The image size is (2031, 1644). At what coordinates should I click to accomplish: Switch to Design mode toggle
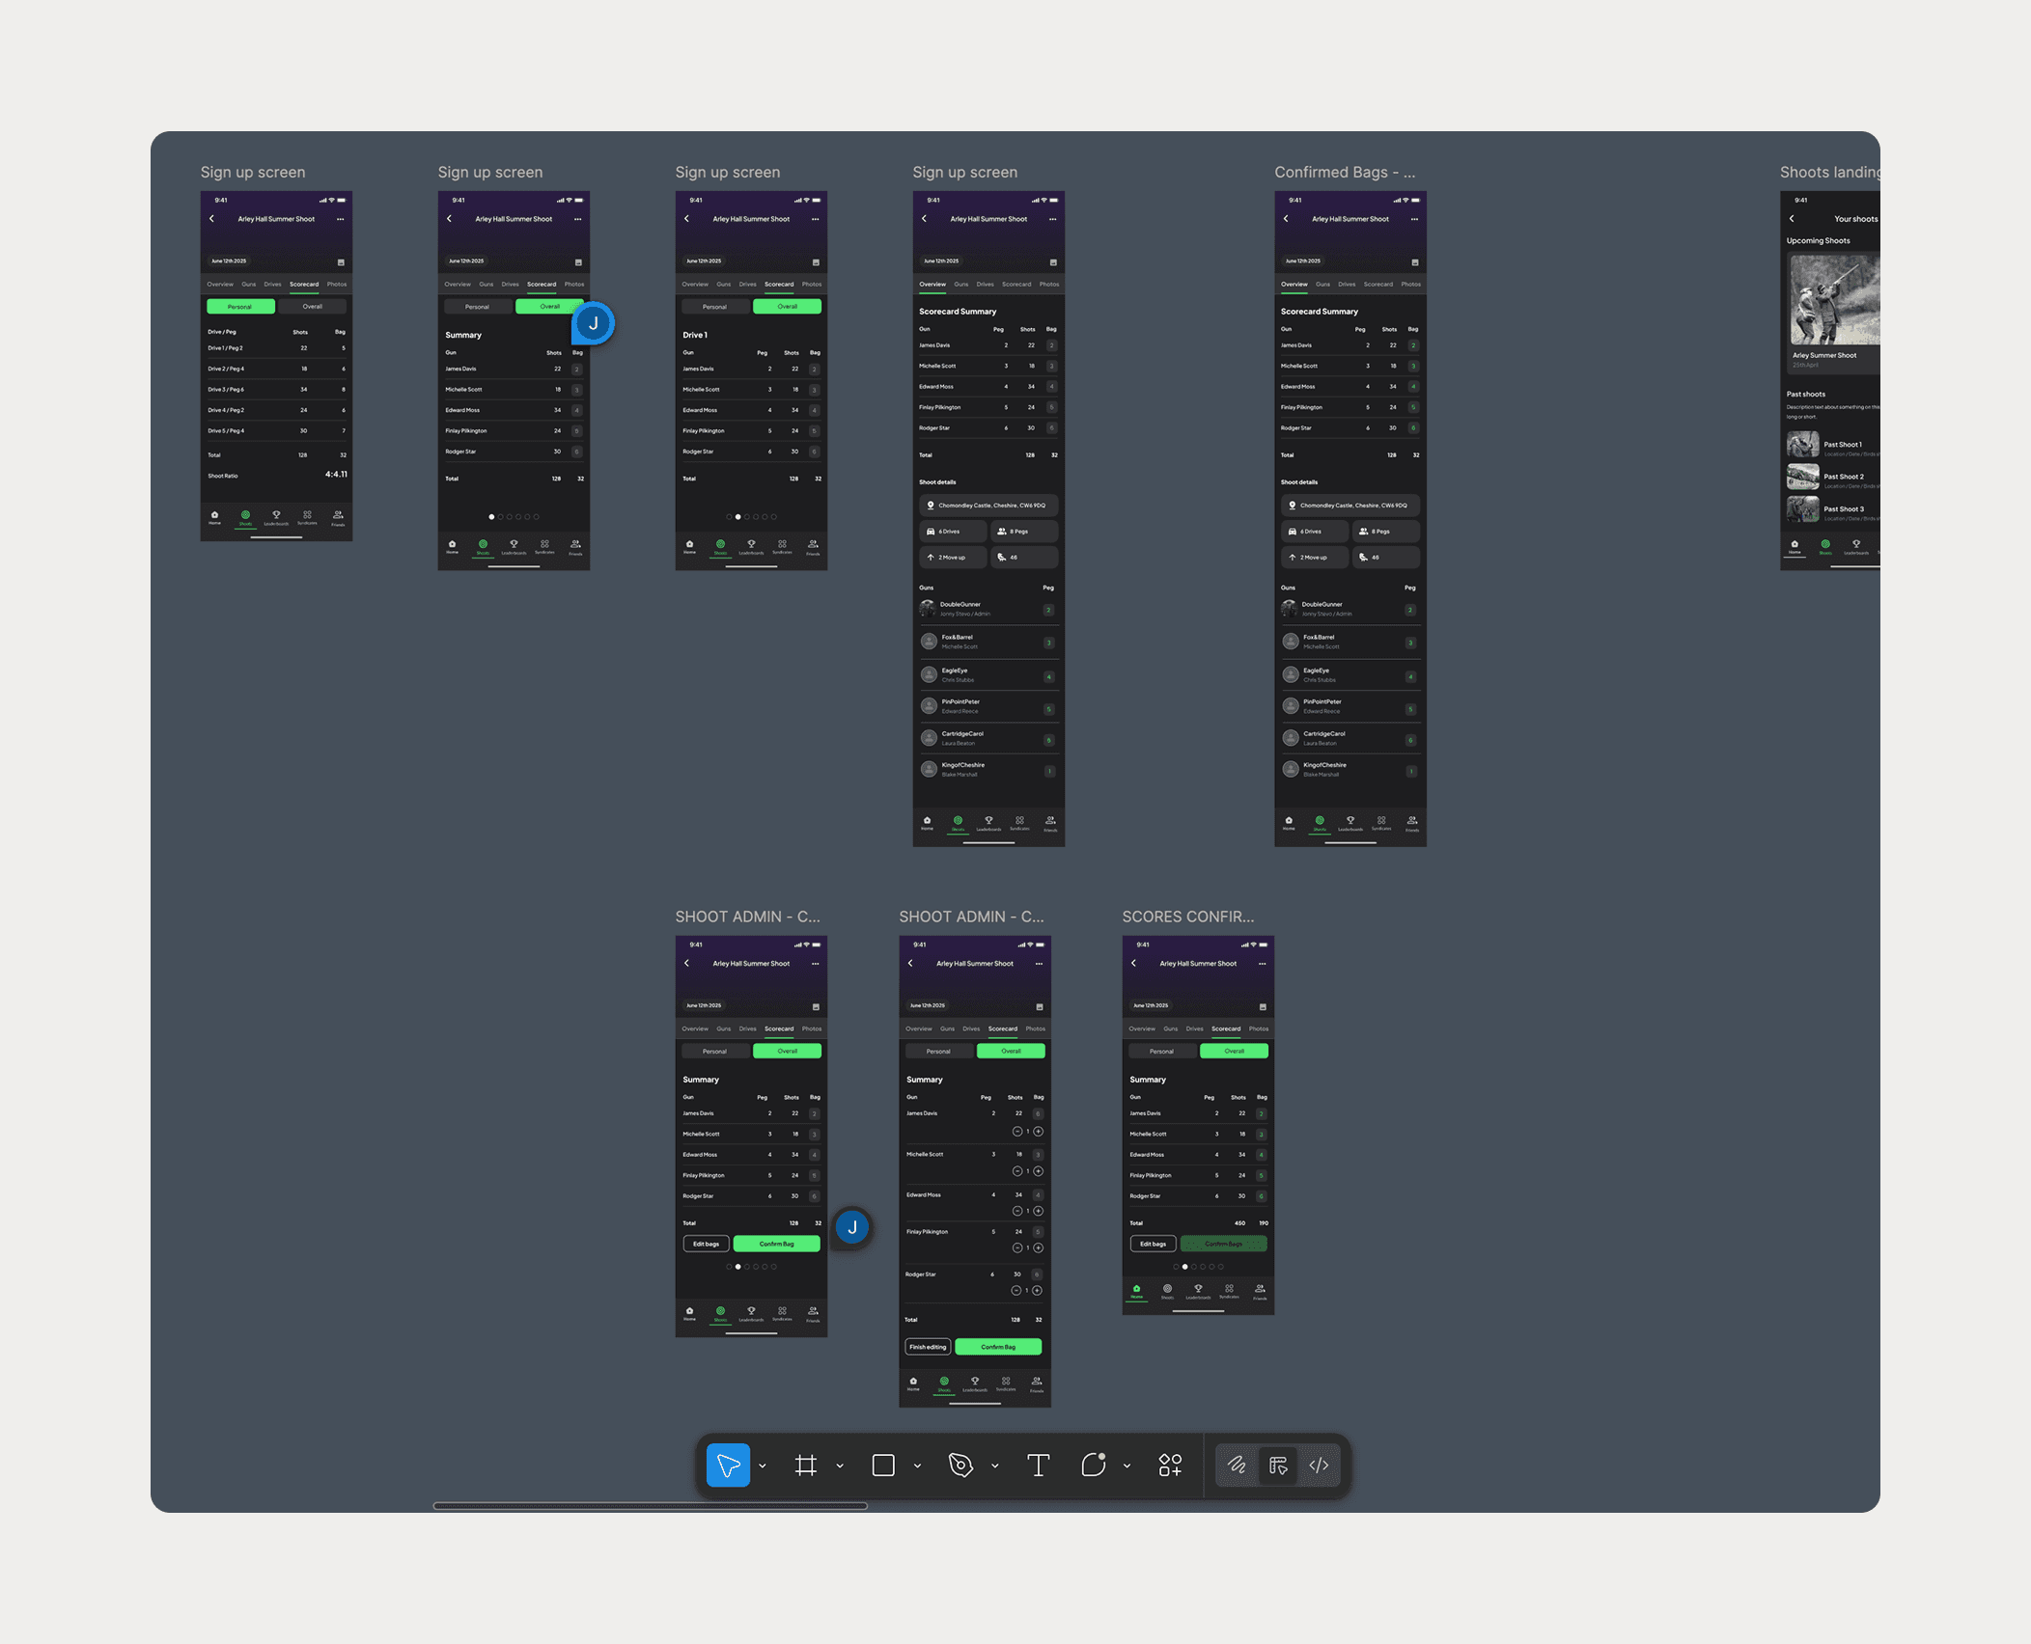(1278, 1466)
